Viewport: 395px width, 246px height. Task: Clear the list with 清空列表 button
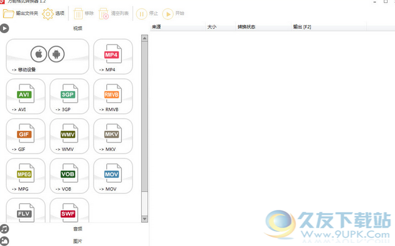click(114, 13)
